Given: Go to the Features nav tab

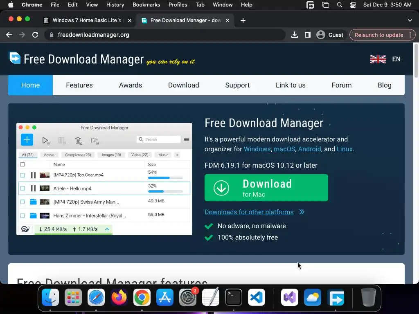Looking at the screenshot, I should [x=79, y=85].
